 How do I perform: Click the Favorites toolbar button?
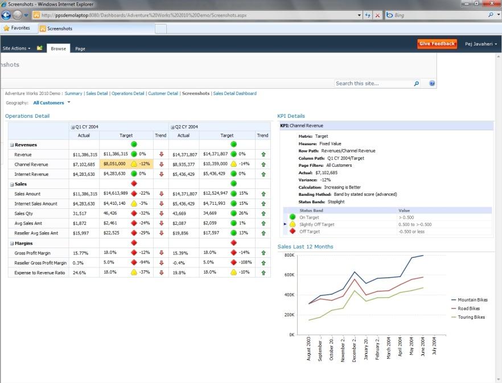17,28
